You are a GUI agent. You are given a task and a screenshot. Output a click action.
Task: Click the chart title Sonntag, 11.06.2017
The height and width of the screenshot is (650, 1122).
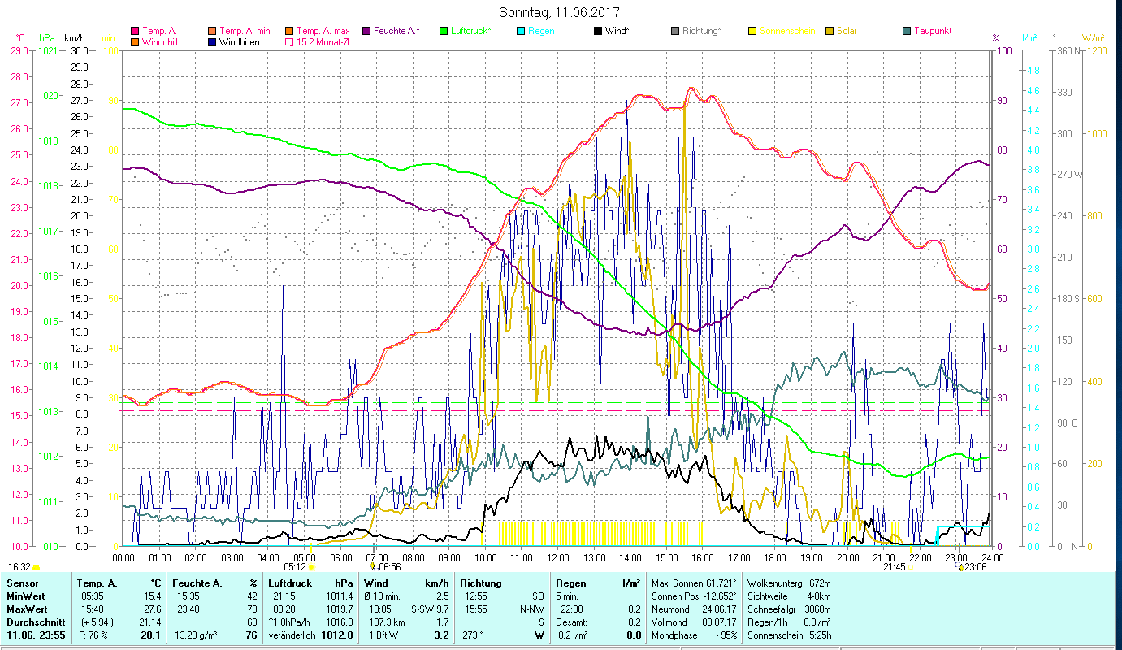tap(561, 12)
